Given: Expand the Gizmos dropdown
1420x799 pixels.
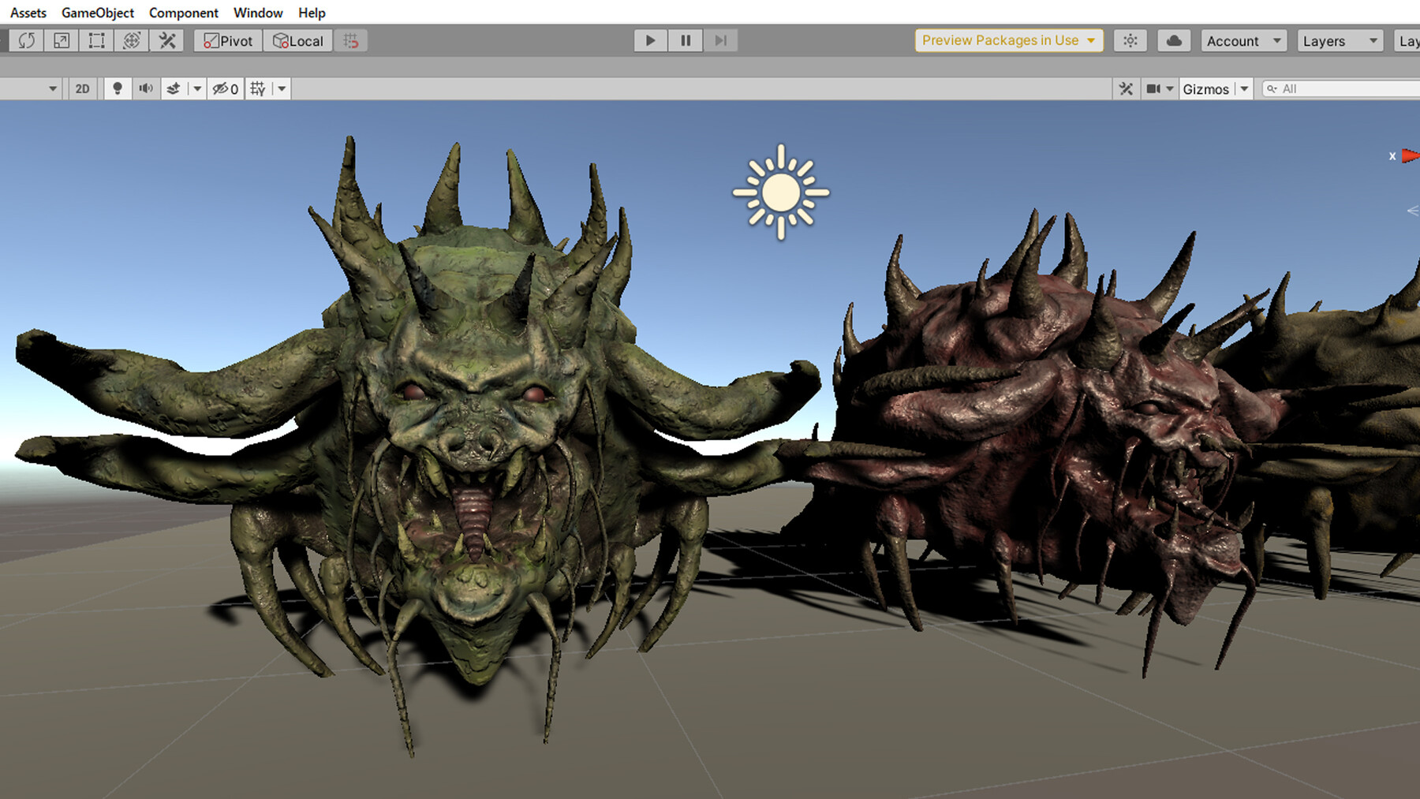Looking at the screenshot, I should point(1243,88).
